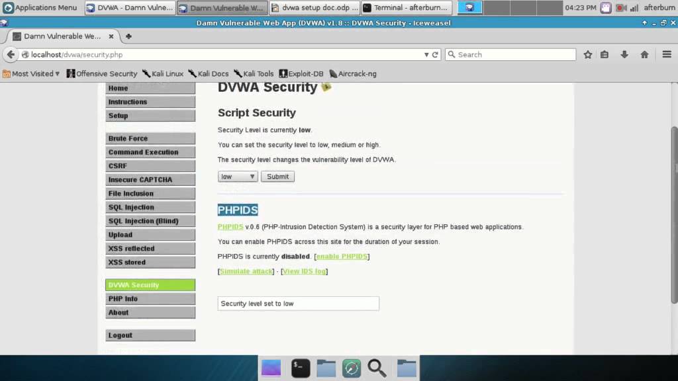
Task: Open File Inclusion page
Action: tap(150, 194)
